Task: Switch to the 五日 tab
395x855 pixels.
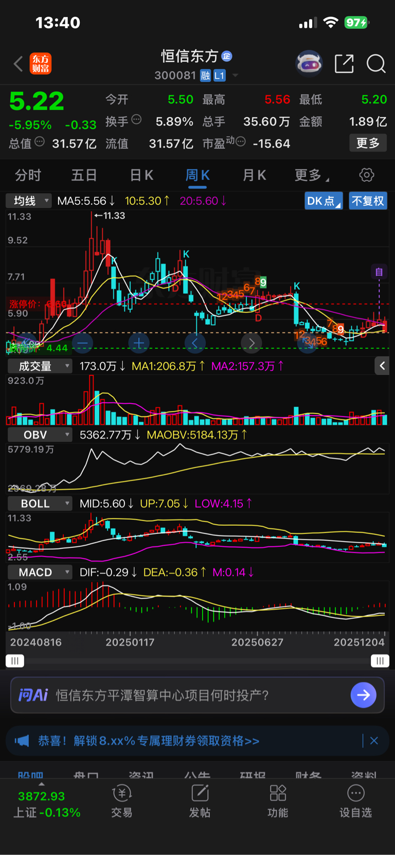Action: [x=84, y=175]
